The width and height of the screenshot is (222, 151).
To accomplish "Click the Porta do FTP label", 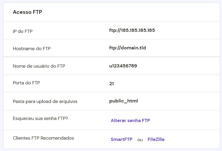I will [26, 83].
